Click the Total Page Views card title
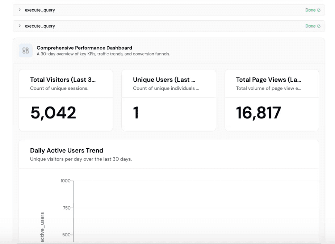This screenshot has height=244, width=335. 269,80
